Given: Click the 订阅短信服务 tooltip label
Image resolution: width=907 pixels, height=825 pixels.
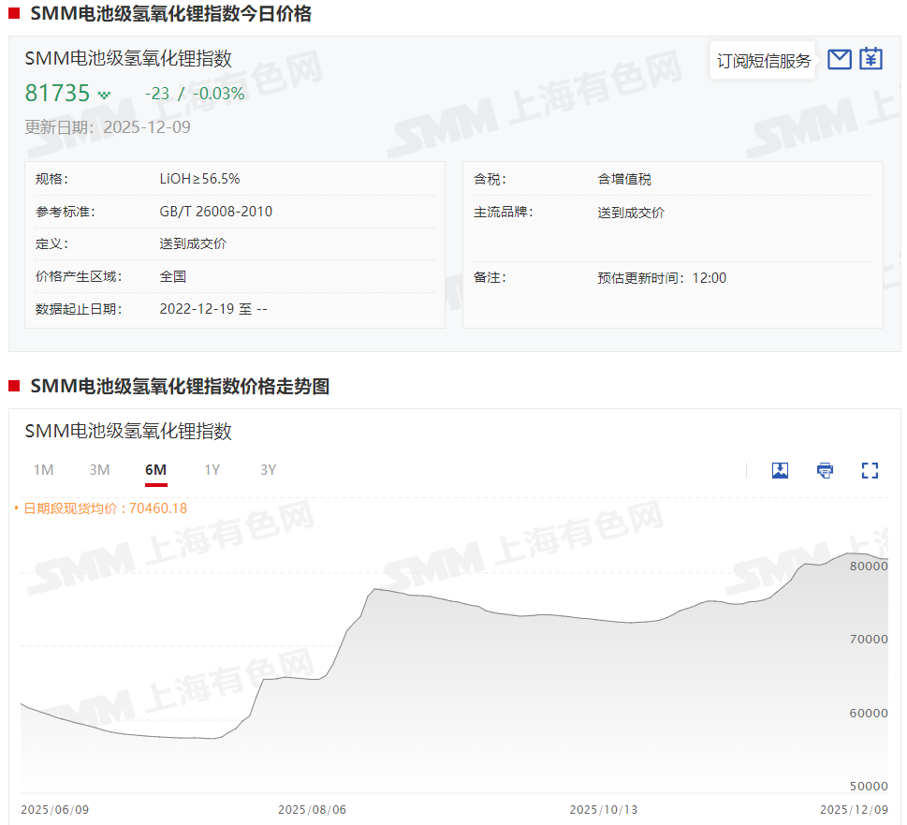Looking at the screenshot, I should 764,61.
